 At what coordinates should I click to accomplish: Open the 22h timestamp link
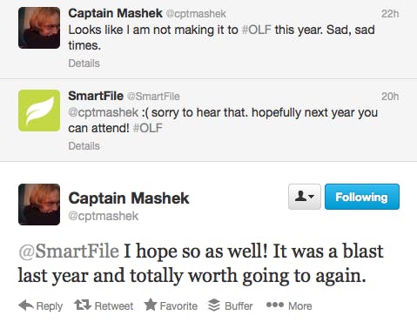[390, 14]
